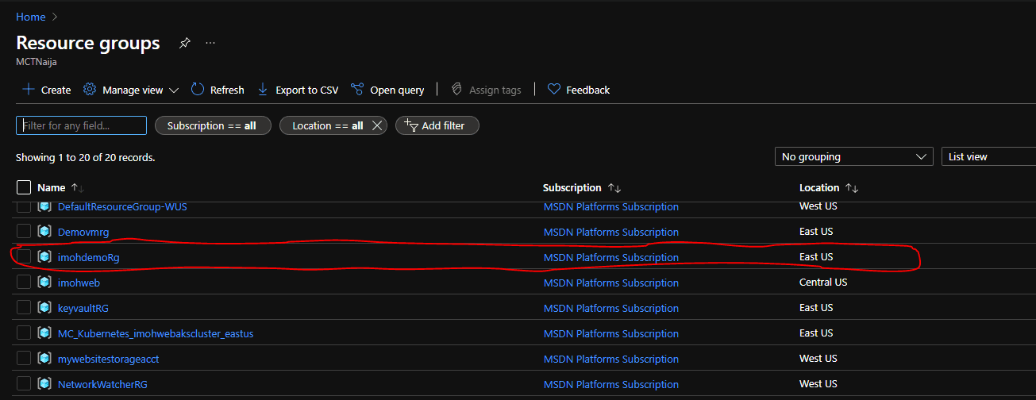
Task: Click the Feedback heart icon
Action: 554,90
